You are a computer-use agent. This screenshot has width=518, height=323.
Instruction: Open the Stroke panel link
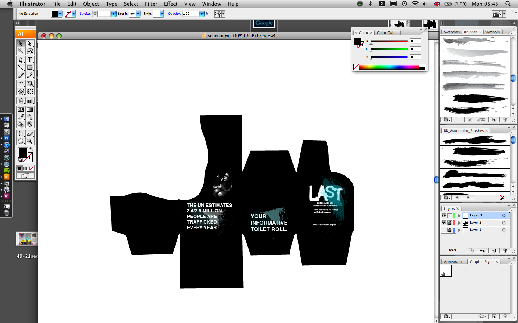click(85, 14)
